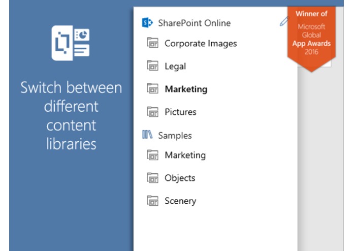Select the SharePoint Online heading
This screenshot has height=251, width=353.
point(195,23)
